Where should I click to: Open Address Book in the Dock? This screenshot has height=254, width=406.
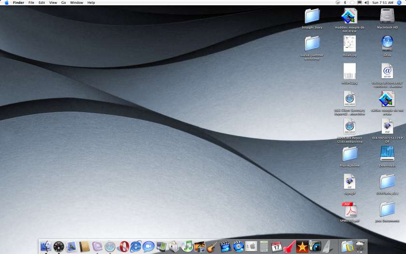click(x=85, y=246)
